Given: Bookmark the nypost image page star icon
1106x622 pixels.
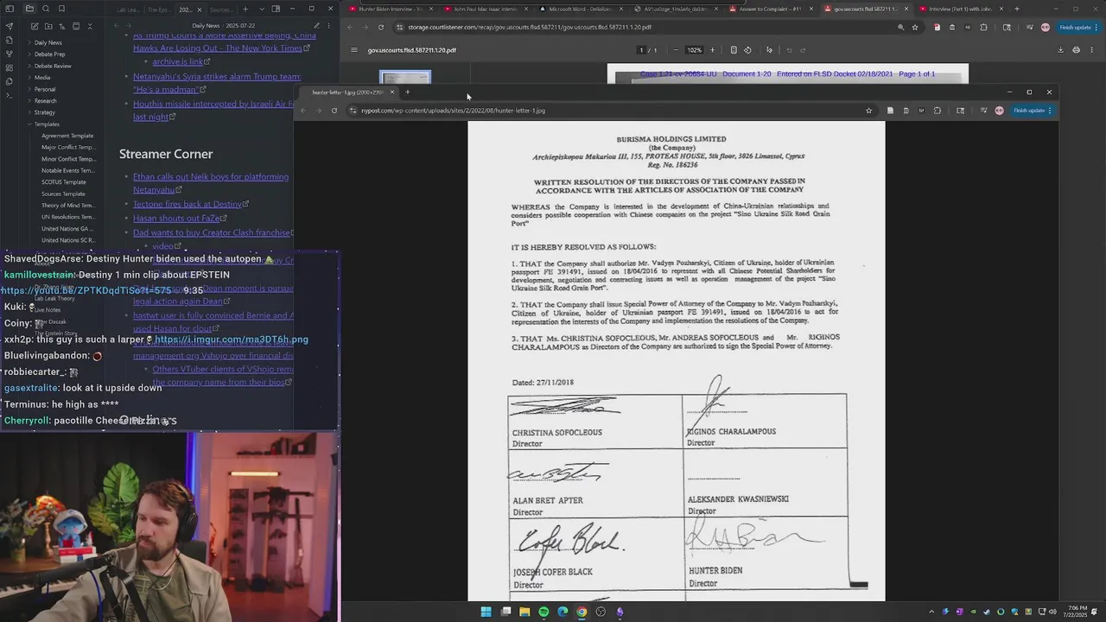Looking at the screenshot, I should (x=868, y=111).
